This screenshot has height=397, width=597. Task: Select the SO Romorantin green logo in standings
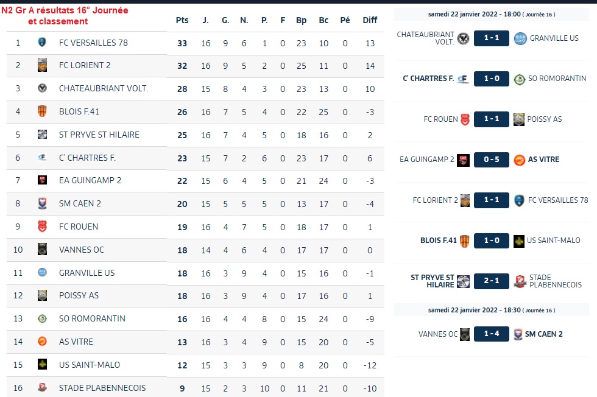pos(42,318)
